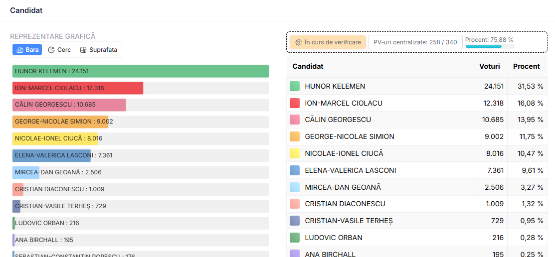Click Ion-Marcel Ciolacu's red color swatch

(x=295, y=103)
